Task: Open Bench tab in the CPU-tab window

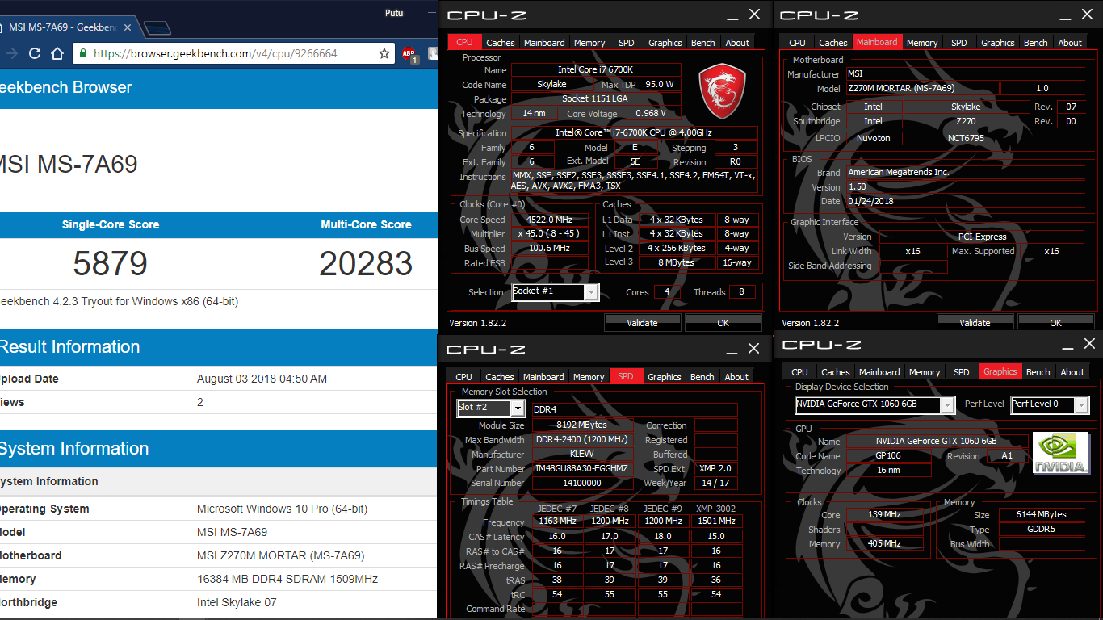Action: (703, 43)
